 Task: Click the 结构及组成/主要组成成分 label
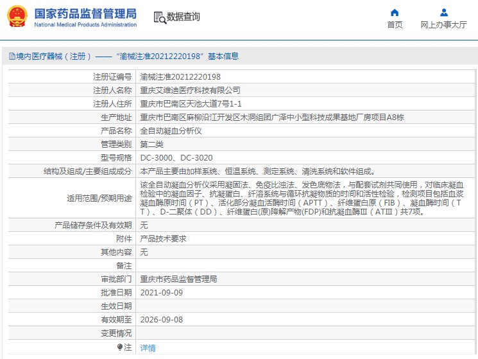(87, 171)
